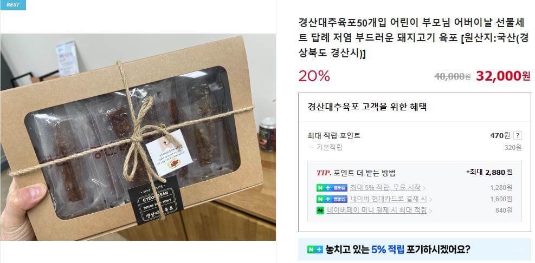Open the 네이버 현대카드로 결제 시 link
This screenshot has height=263, width=535.
click(389, 199)
